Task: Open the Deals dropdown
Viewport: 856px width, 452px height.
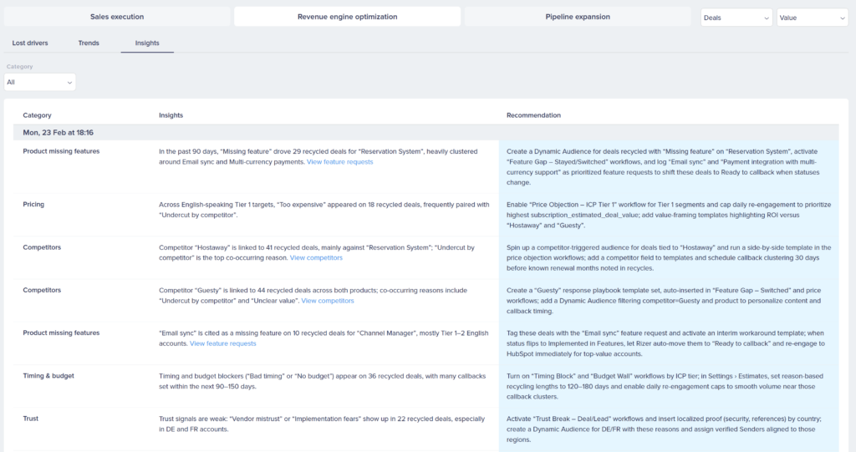Action: (x=736, y=17)
